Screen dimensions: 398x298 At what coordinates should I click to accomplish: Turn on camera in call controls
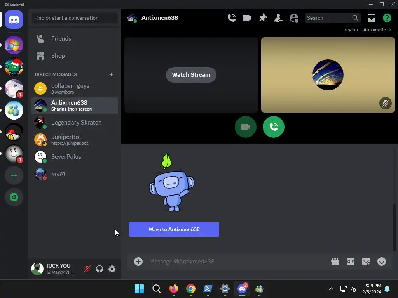246,127
